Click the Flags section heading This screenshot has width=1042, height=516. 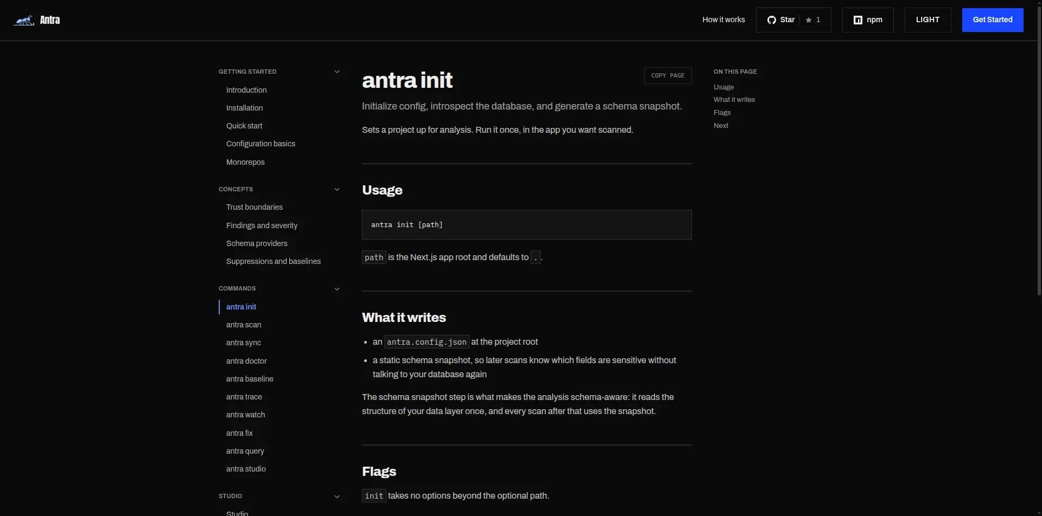(x=379, y=472)
